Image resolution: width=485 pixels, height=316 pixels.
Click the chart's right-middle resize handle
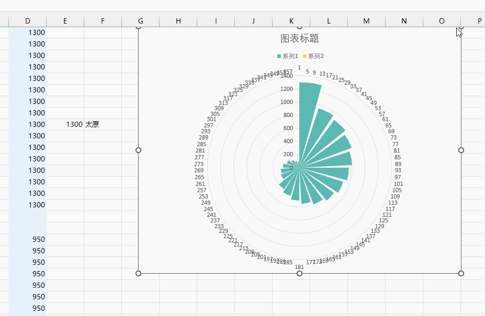pos(461,150)
